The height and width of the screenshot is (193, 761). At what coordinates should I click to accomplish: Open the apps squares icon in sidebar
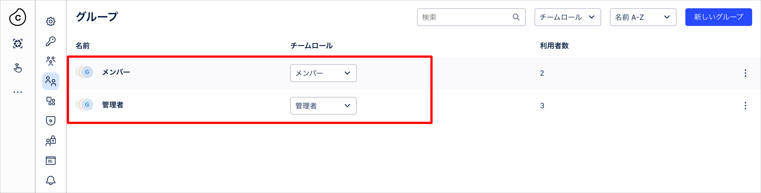point(50,101)
